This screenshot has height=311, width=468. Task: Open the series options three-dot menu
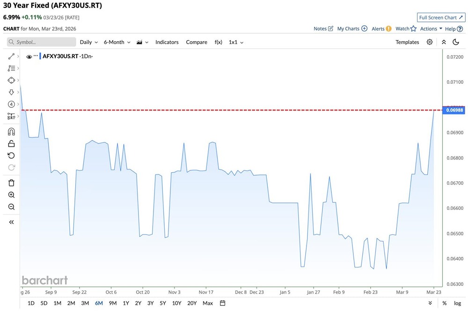pos(36,56)
